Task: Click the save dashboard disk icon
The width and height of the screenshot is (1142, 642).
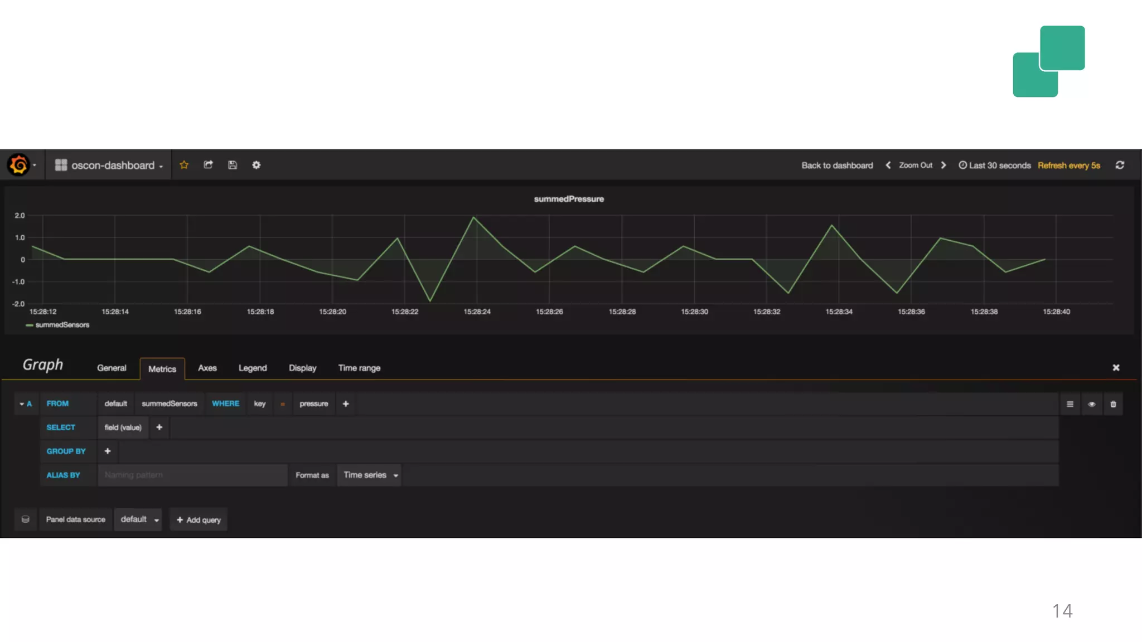Action: click(x=233, y=165)
